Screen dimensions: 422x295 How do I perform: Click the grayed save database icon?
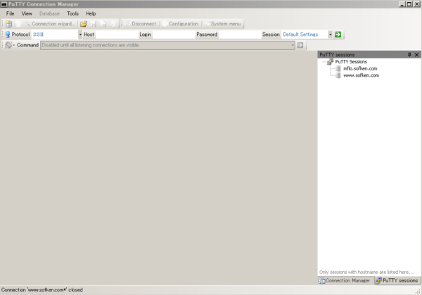click(94, 24)
